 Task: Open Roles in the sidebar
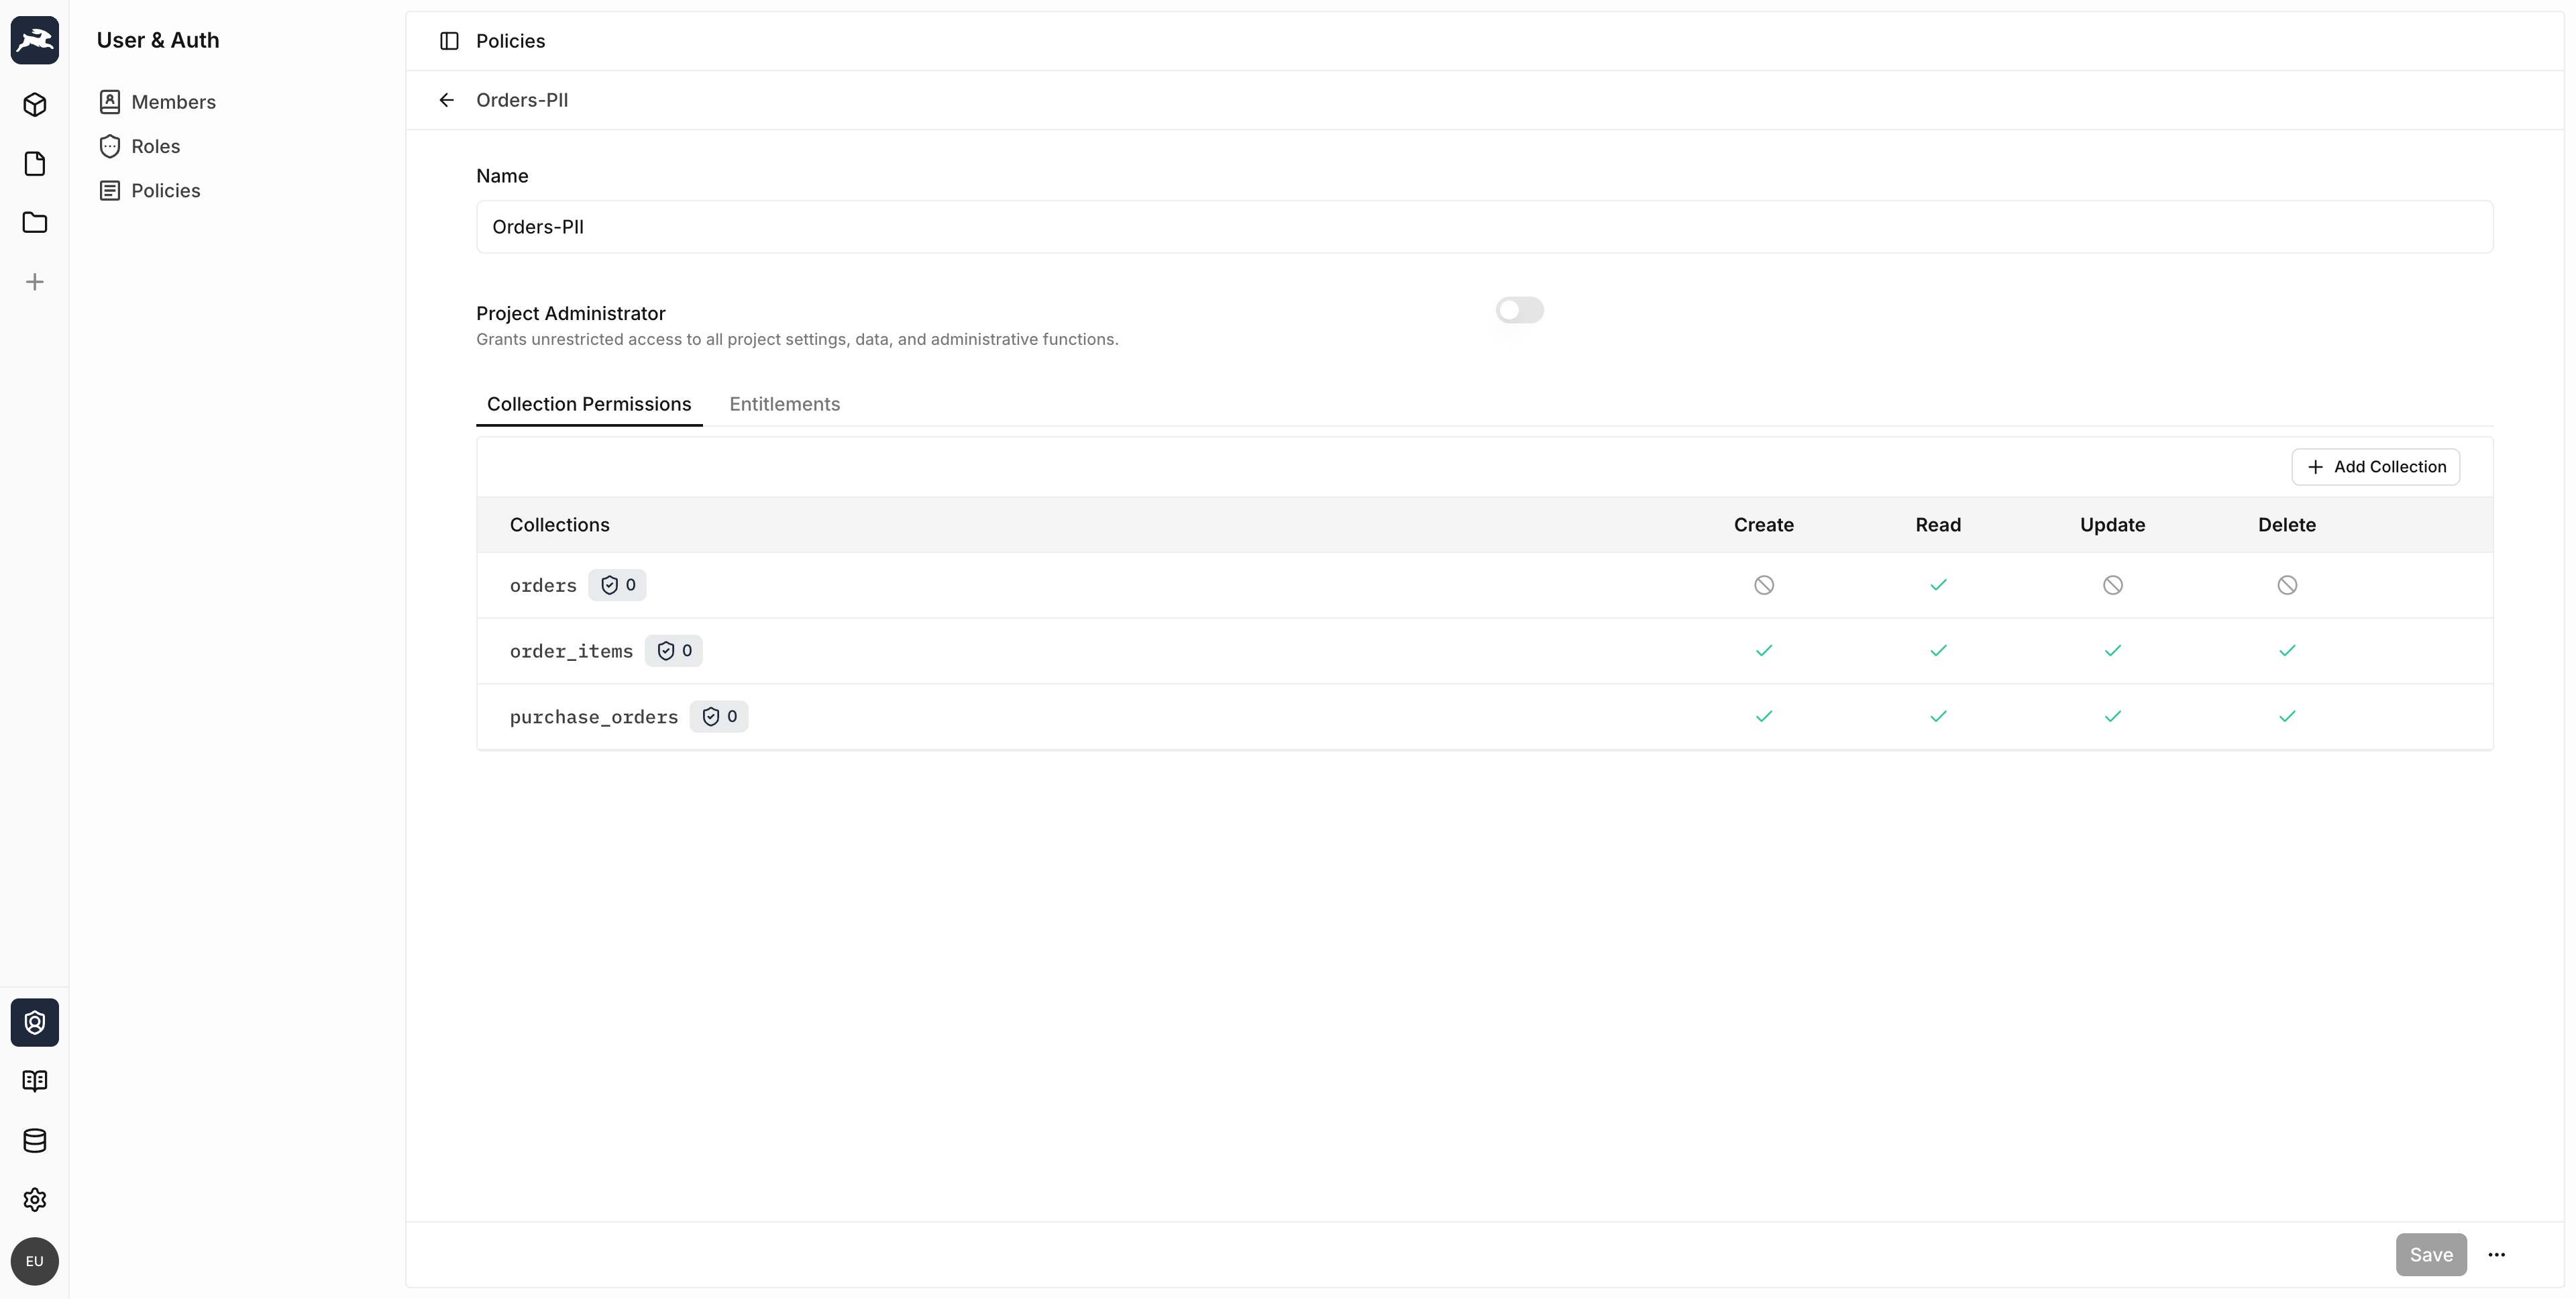pyautogui.click(x=155, y=146)
